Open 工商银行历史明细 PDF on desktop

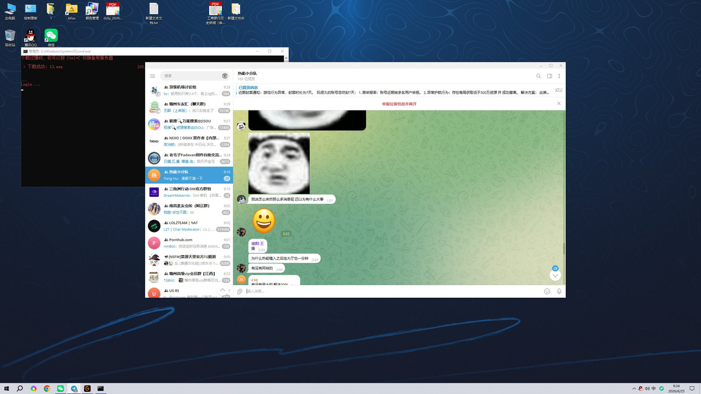click(215, 13)
